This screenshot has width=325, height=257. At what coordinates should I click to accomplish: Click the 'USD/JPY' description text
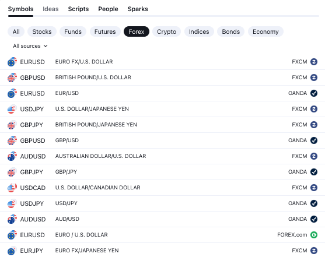[x=67, y=203]
